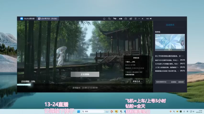Open the 装扮钻 banner thumbnail
The height and width of the screenshot is (114, 204).
pos(170,42)
